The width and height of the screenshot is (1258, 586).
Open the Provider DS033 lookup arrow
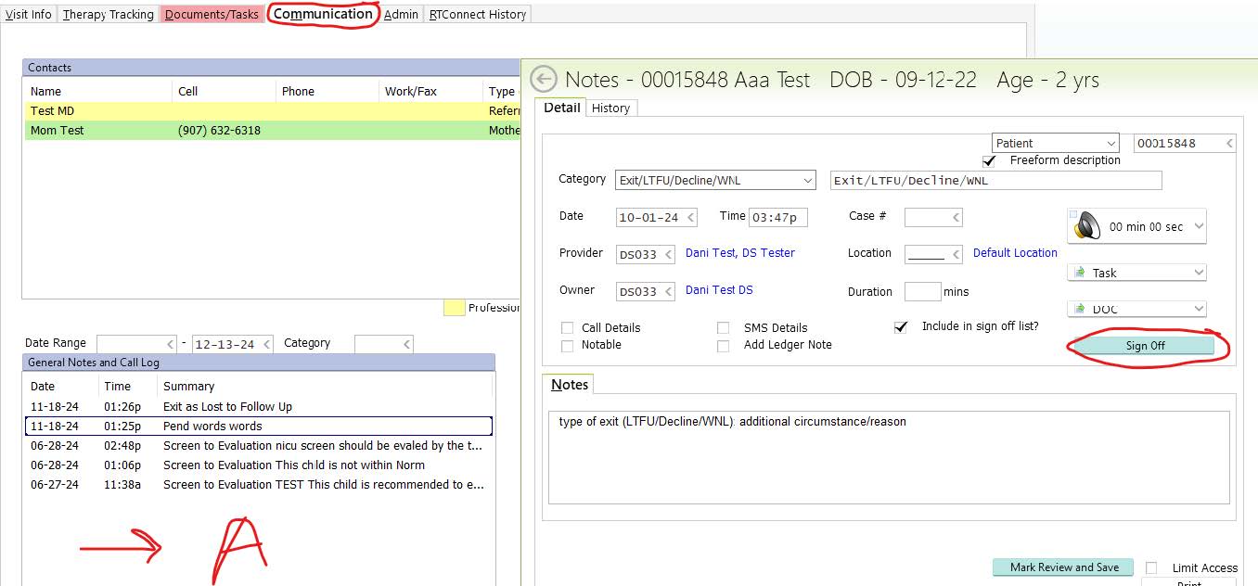[x=667, y=254]
